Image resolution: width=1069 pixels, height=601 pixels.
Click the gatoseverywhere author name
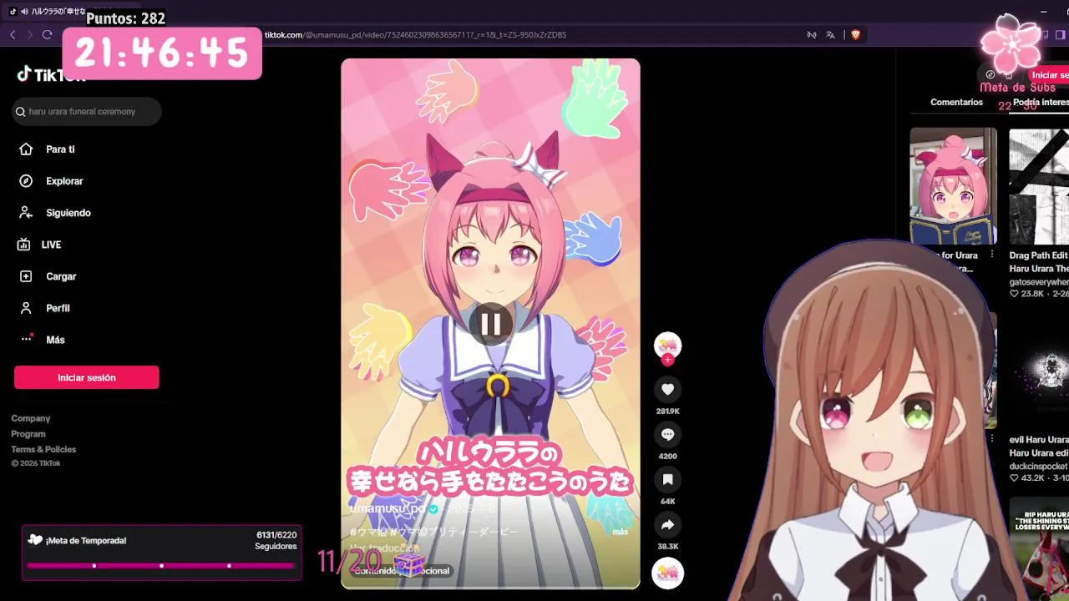(1039, 282)
